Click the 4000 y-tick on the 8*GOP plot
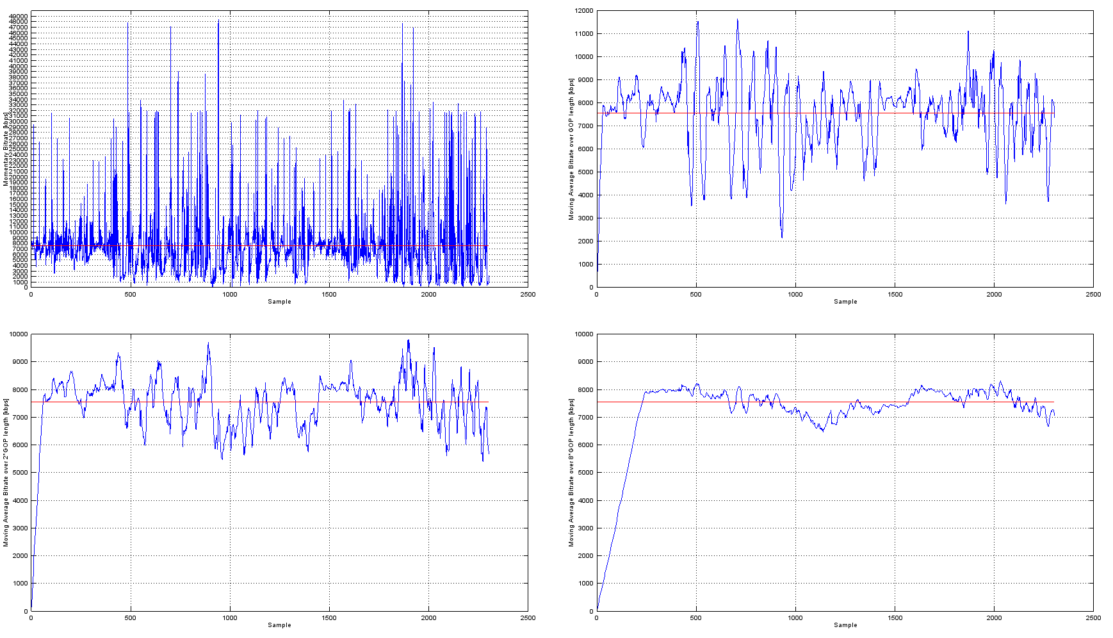This screenshot has width=1113, height=638. pyautogui.click(x=586, y=501)
